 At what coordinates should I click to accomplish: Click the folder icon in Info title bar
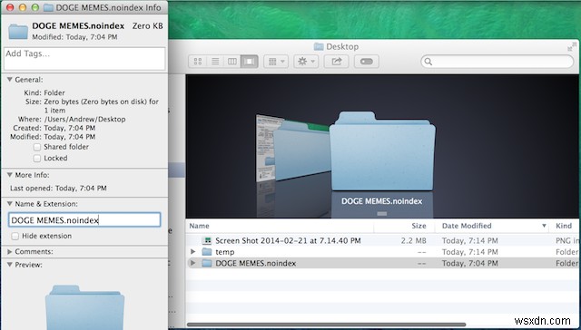(48, 7)
